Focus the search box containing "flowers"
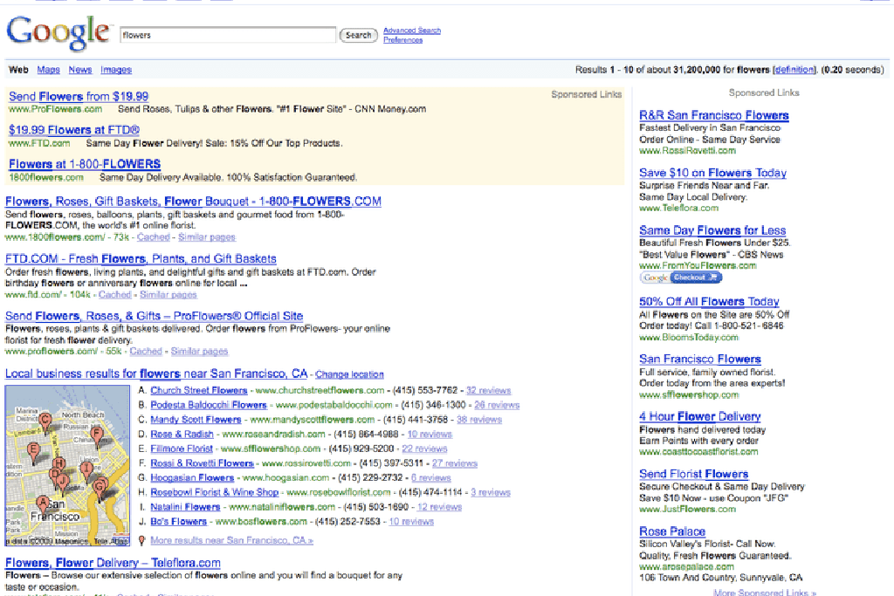 pyautogui.click(x=227, y=35)
